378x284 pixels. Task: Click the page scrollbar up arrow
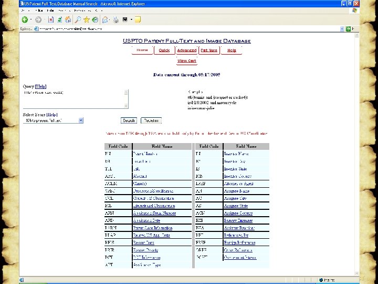357,35
